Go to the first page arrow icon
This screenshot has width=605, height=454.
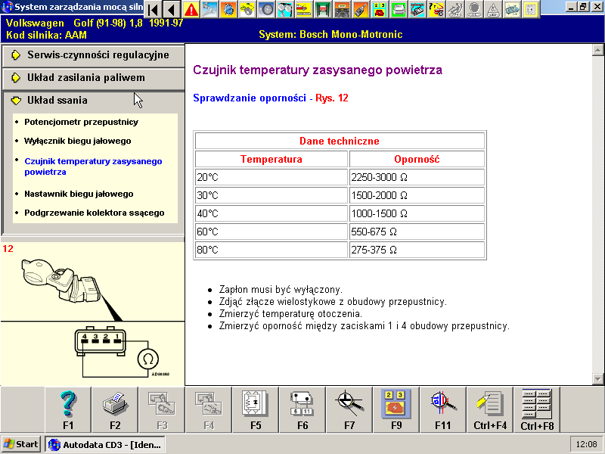(x=154, y=10)
